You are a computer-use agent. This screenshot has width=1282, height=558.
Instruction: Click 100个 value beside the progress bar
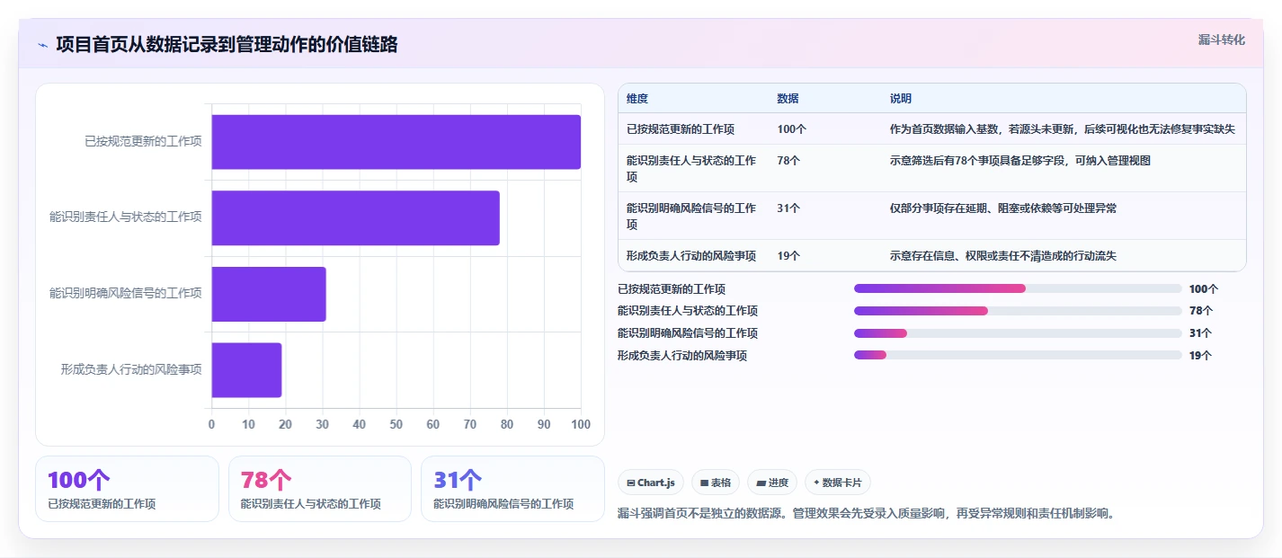[1203, 289]
